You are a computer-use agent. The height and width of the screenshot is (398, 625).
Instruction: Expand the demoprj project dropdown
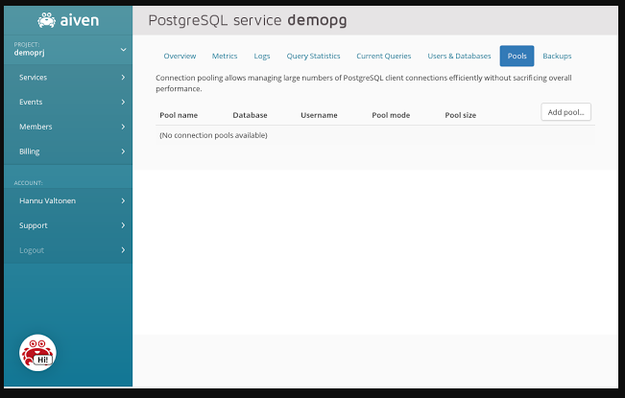[123, 49]
